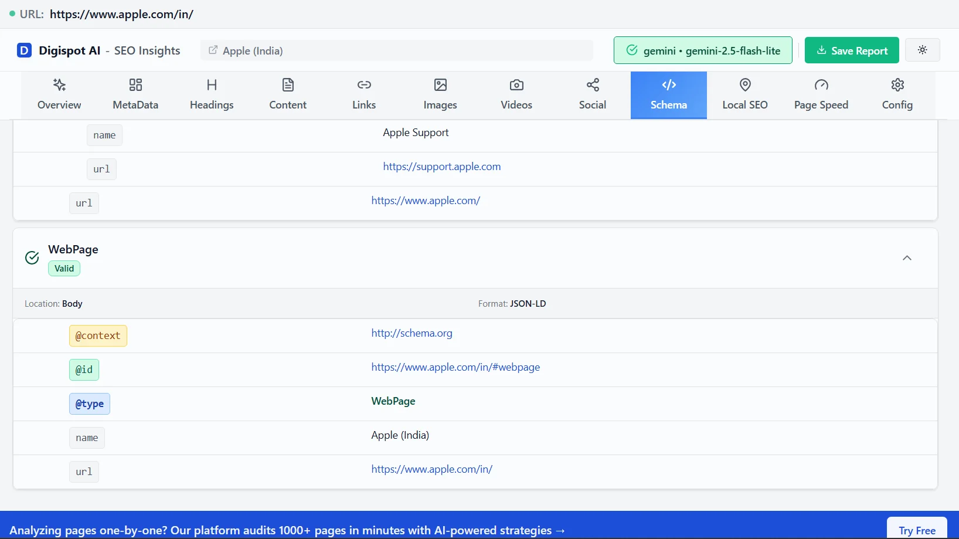This screenshot has width=959, height=539.
Task: Open the Local SEO dropdown section
Action: (744, 94)
